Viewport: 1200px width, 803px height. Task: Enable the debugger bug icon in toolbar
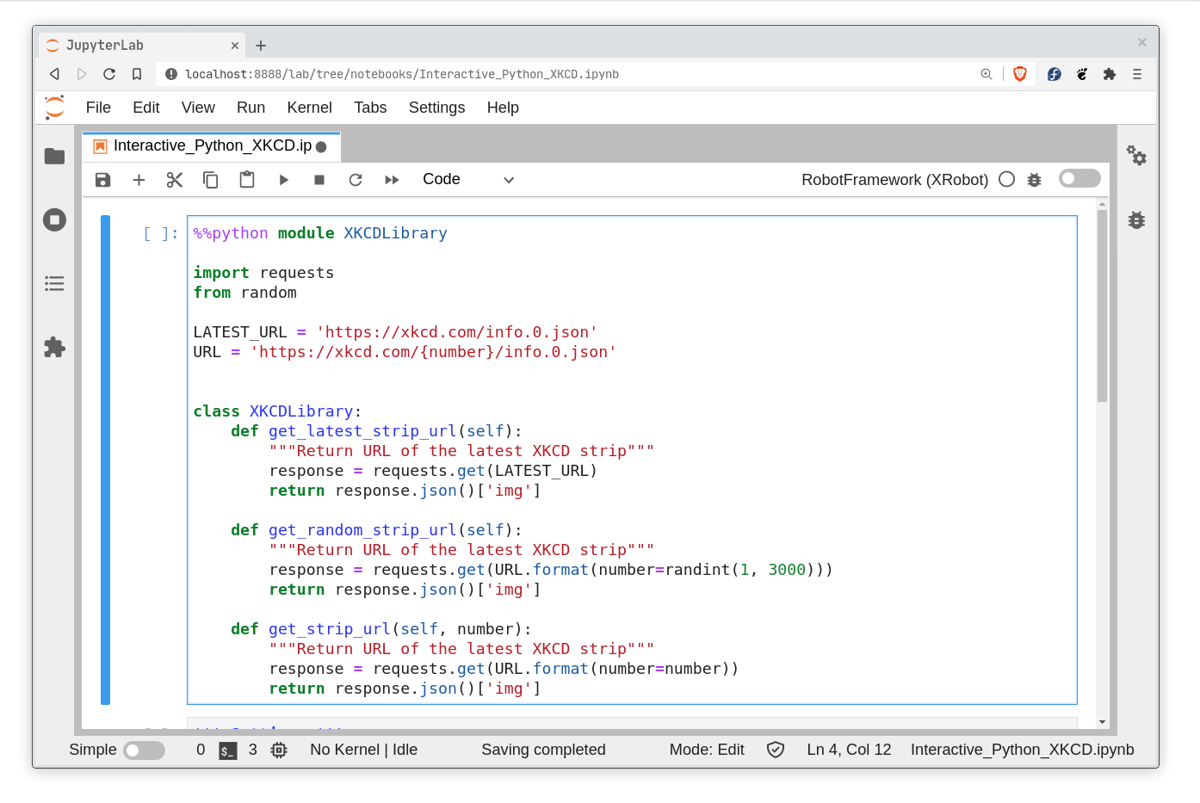[1035, 180]
